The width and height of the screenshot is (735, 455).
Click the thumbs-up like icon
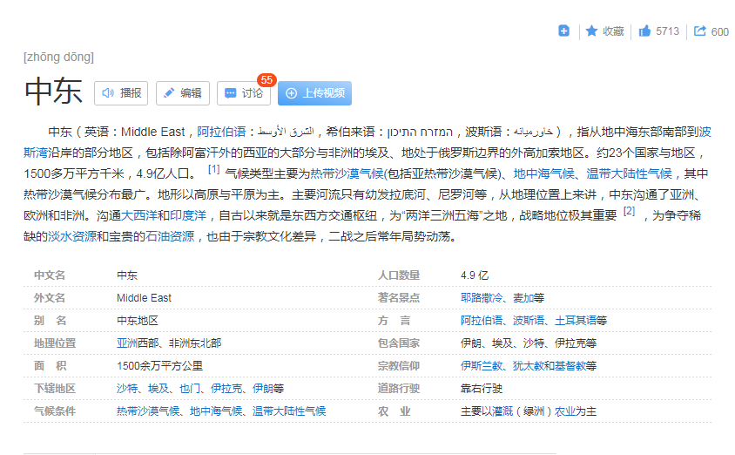pyautogui.click(x=644, y=31)
